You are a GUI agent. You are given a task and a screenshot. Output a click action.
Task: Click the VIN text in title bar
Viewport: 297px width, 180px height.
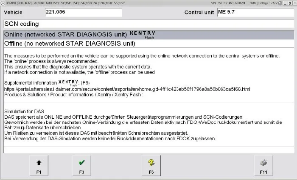click(228, 3)
